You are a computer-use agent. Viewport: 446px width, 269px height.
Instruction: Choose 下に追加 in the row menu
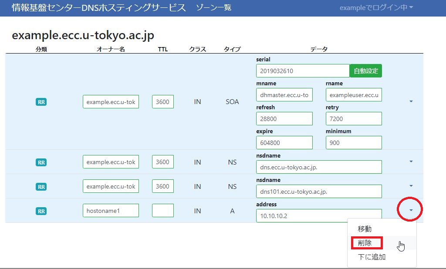382,257
